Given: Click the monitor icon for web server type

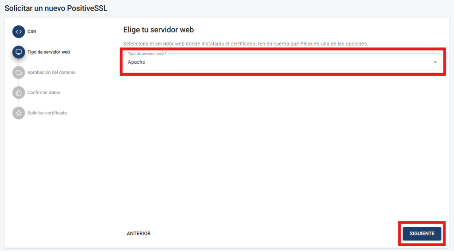Looking at the screenshot, I should point(19,52).
